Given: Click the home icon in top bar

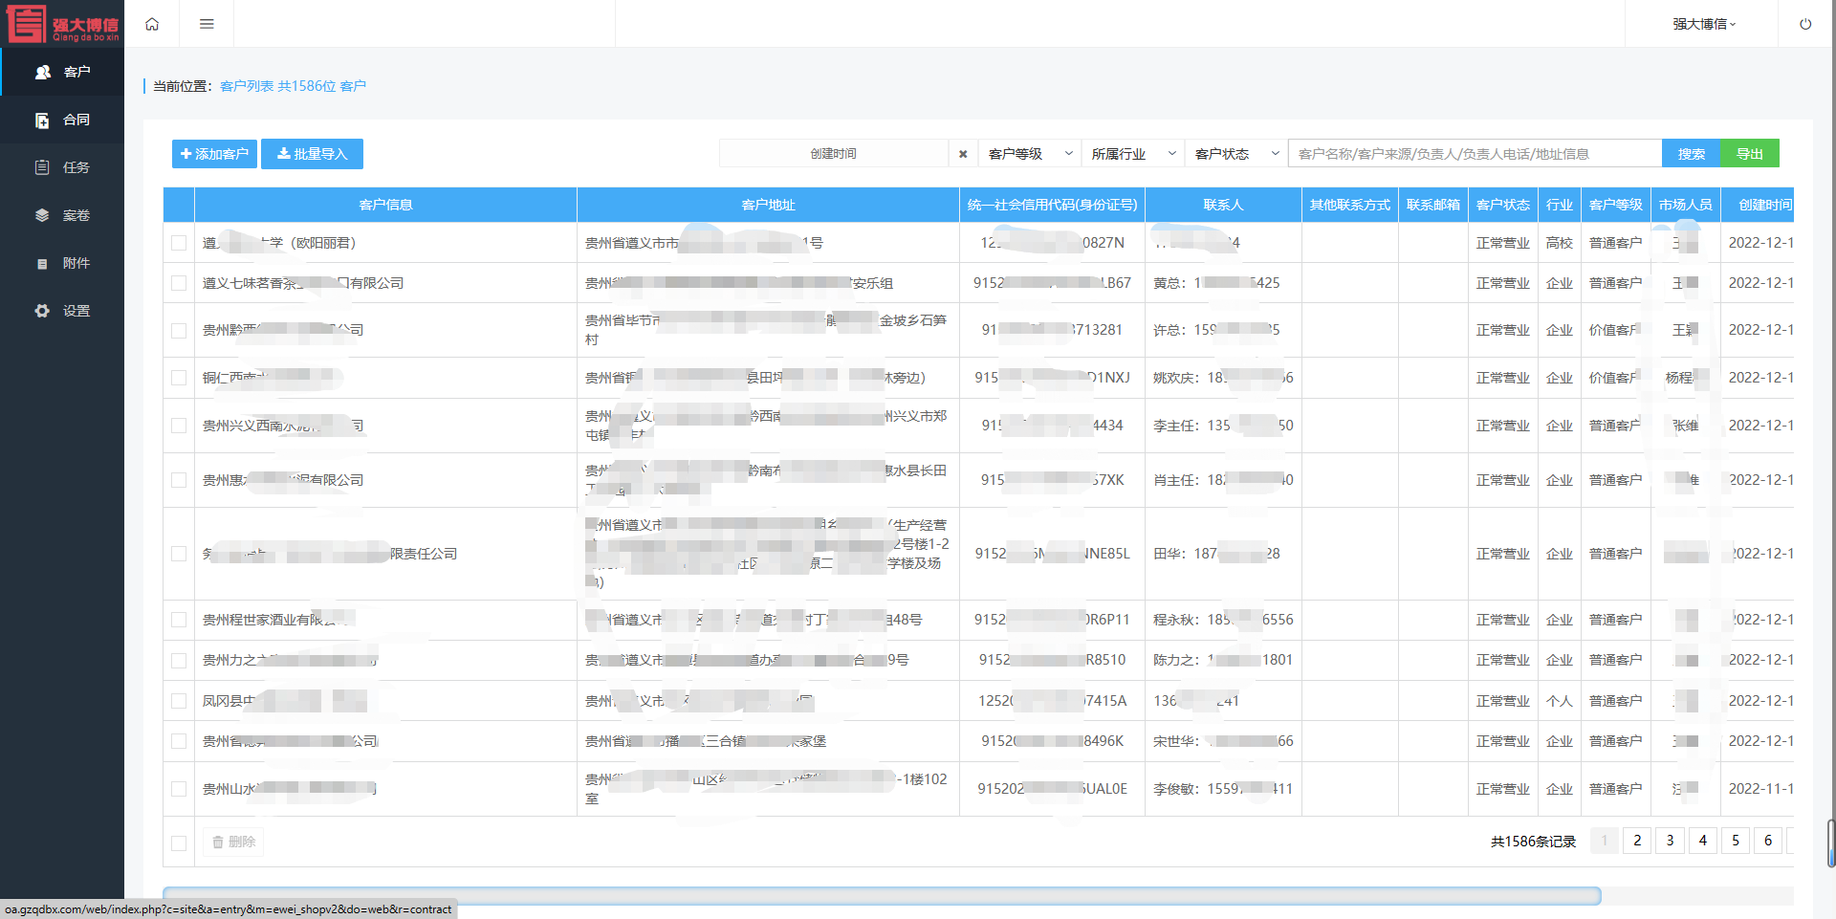Looking at the screenshot, I should pos(152,24).
